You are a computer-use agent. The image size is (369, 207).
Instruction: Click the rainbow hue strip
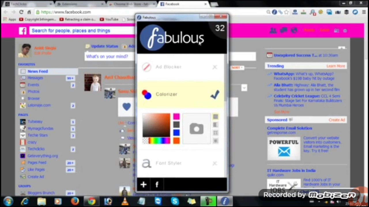pyautogui.click(x=159, y=141)
